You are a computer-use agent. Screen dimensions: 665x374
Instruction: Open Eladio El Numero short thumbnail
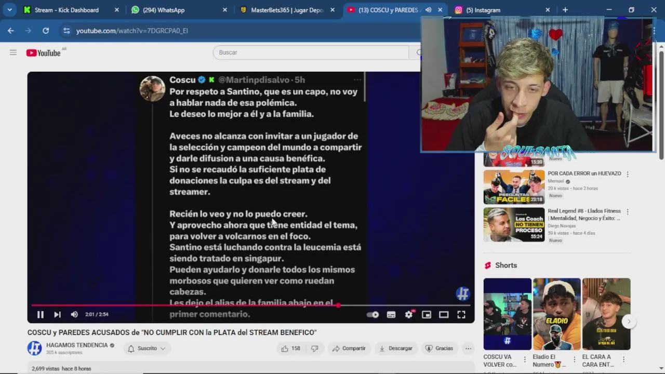(x=557, y=314)
